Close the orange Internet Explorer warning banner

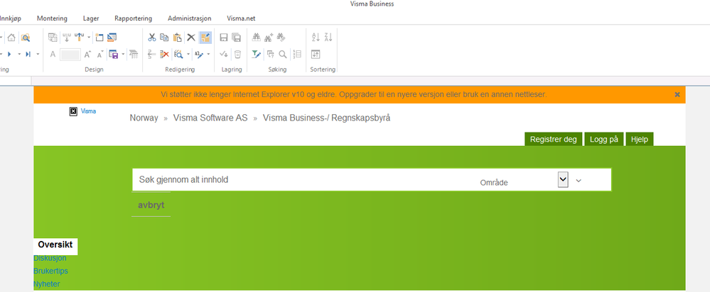(677, 94)
